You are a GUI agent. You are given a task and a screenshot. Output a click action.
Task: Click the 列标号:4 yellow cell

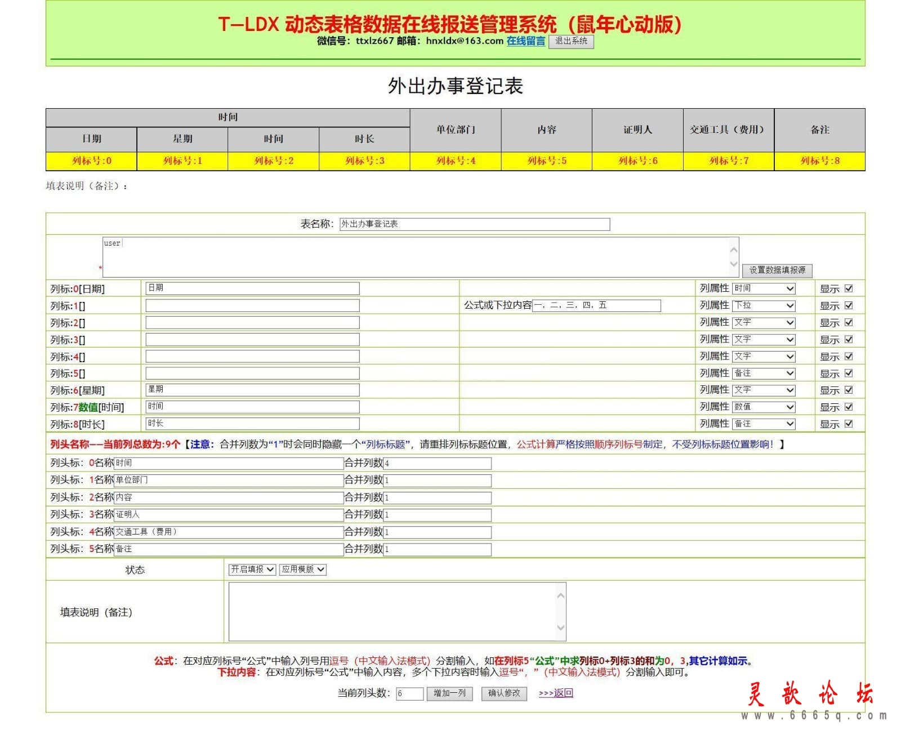(x=456, y=161)
